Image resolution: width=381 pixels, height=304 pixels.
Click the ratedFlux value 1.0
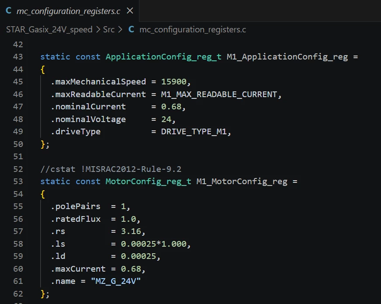pos(128,219)
